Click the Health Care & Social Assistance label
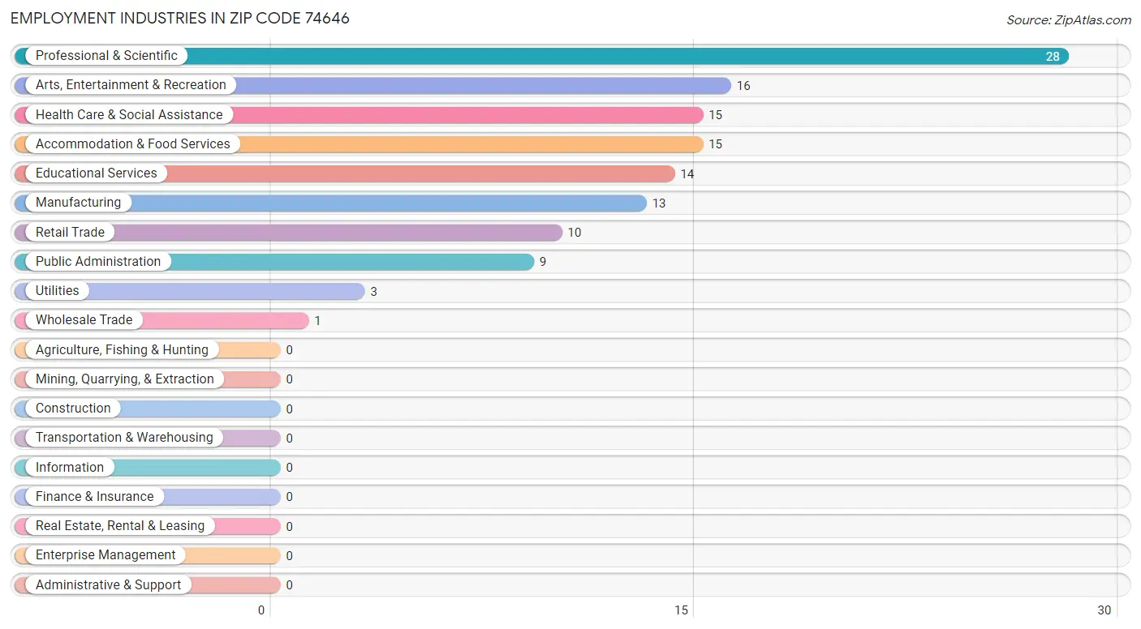The image size is (1141, 629). coord(129,115)
